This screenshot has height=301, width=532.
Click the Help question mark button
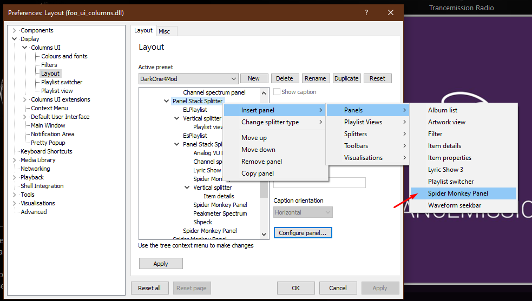366,12
